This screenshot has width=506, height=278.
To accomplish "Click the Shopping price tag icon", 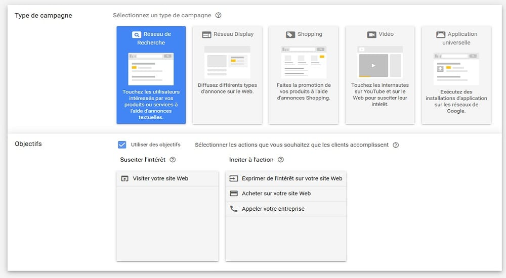I will pos(290,34).
